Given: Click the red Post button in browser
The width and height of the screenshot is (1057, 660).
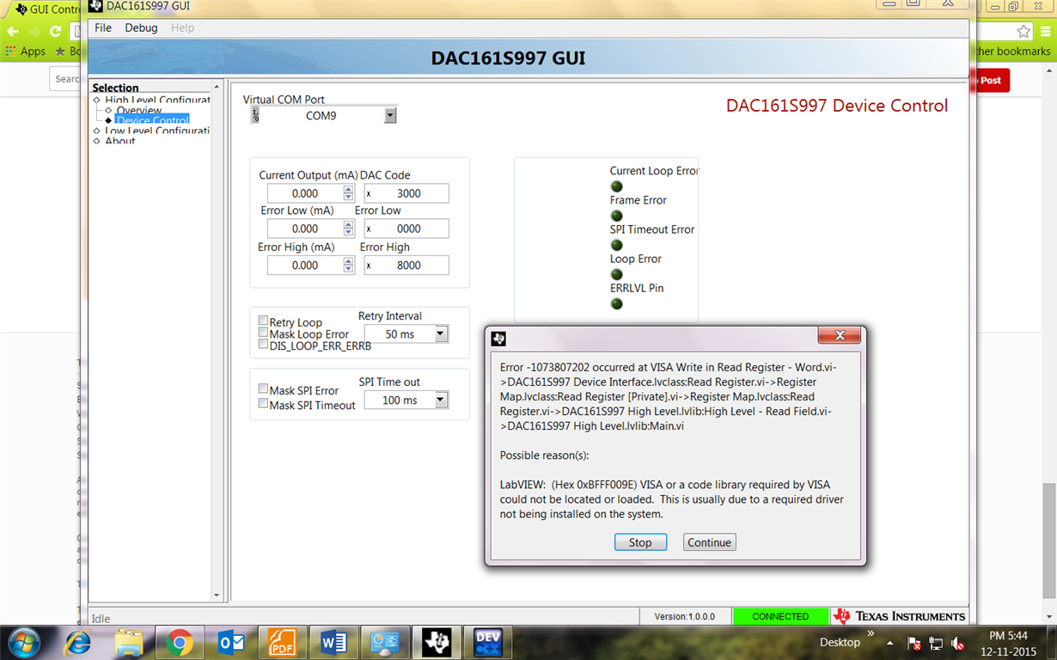Looking at the screenshot, I should pos(991,80).
